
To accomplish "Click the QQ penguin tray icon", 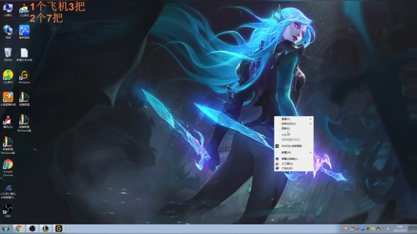I will point(378,229).
